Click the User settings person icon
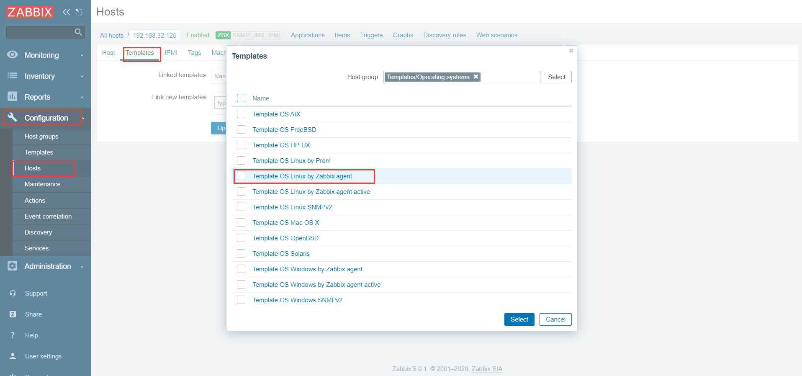Screen dimensions: 802x376 (x=13, y=356)
